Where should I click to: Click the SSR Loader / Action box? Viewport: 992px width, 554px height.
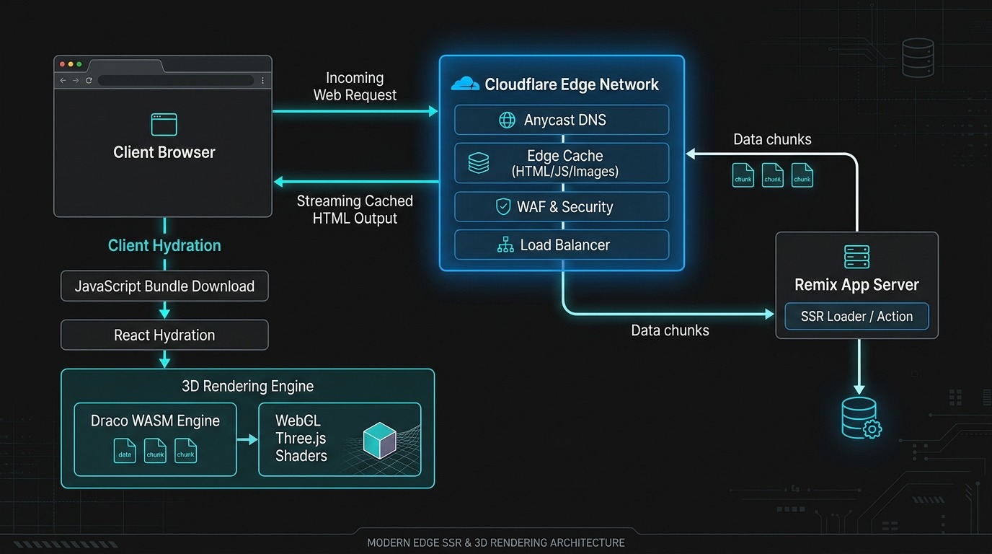pos(856,317)
